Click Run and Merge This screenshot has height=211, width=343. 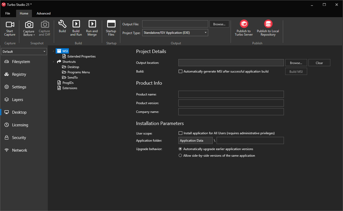point(92,28)
